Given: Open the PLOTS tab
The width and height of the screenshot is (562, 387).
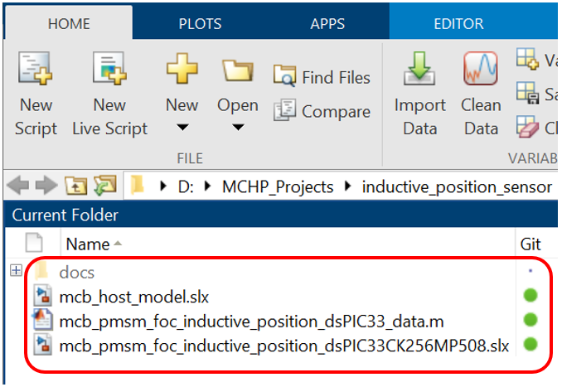Looking at the screenshot, I should 200,24.
